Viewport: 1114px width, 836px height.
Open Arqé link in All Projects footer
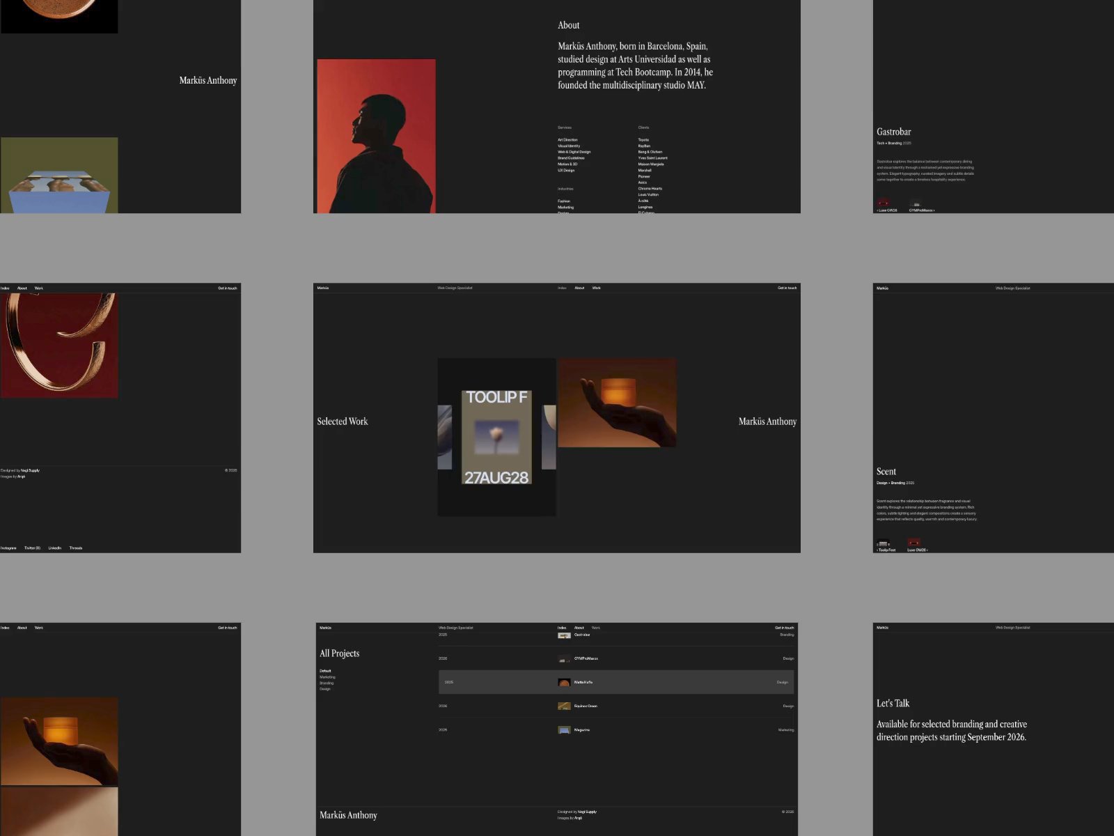click(578, 818)
